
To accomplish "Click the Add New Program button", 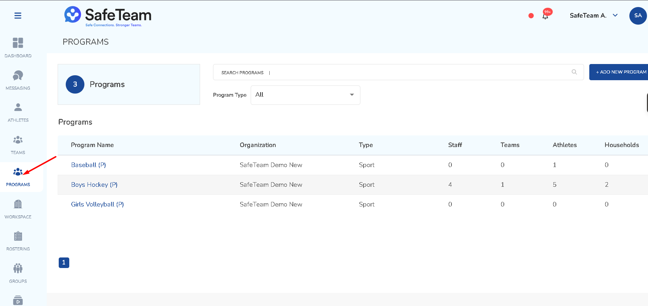I will tap(619, 72).
